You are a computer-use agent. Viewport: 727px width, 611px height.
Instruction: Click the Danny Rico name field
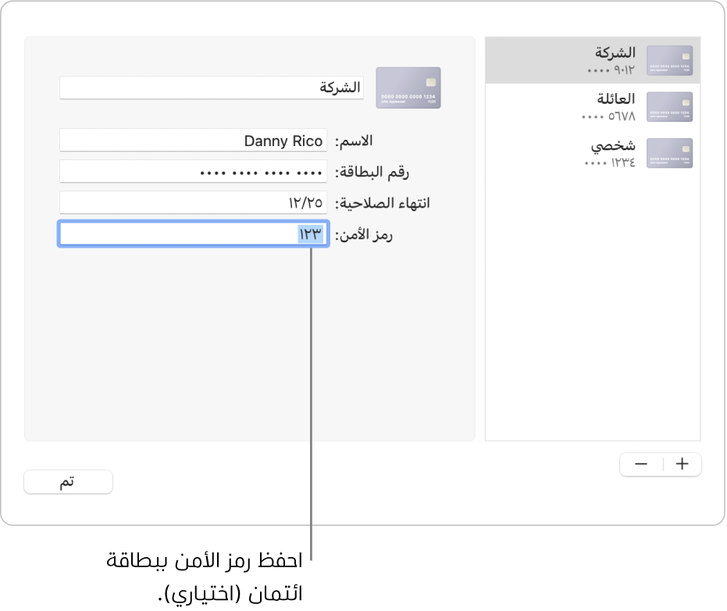click(193, 141)
